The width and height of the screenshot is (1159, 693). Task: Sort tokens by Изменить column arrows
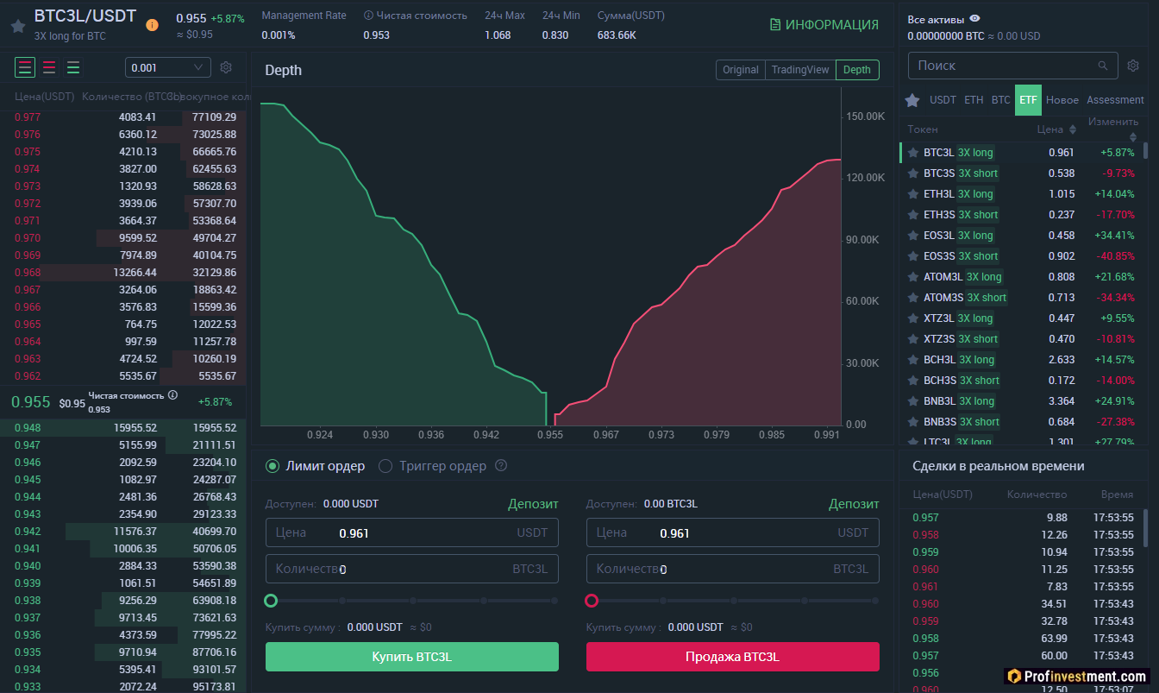(x=1133, y=136)
